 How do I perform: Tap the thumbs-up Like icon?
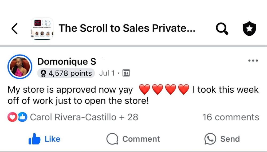click(x=34, y=139)
